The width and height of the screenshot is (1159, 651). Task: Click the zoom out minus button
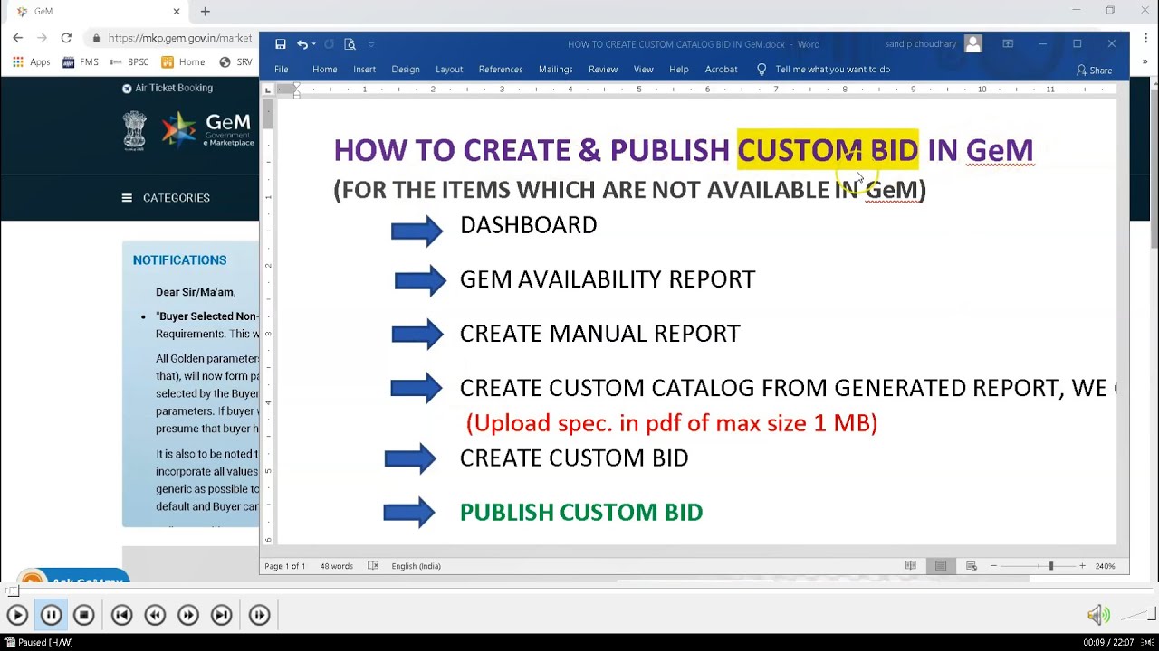point(993,566)
